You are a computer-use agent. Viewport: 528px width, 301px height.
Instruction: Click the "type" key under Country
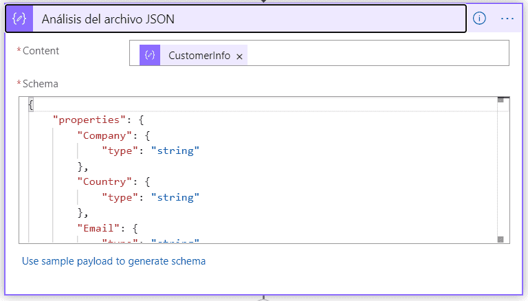pyautogui.click(x=120, y=197)
